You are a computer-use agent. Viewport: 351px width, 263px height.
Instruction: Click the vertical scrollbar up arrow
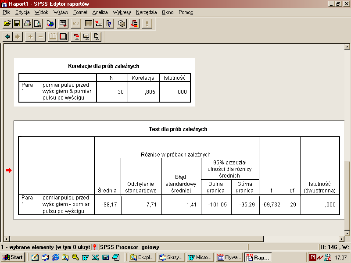(x=347, y=47)
